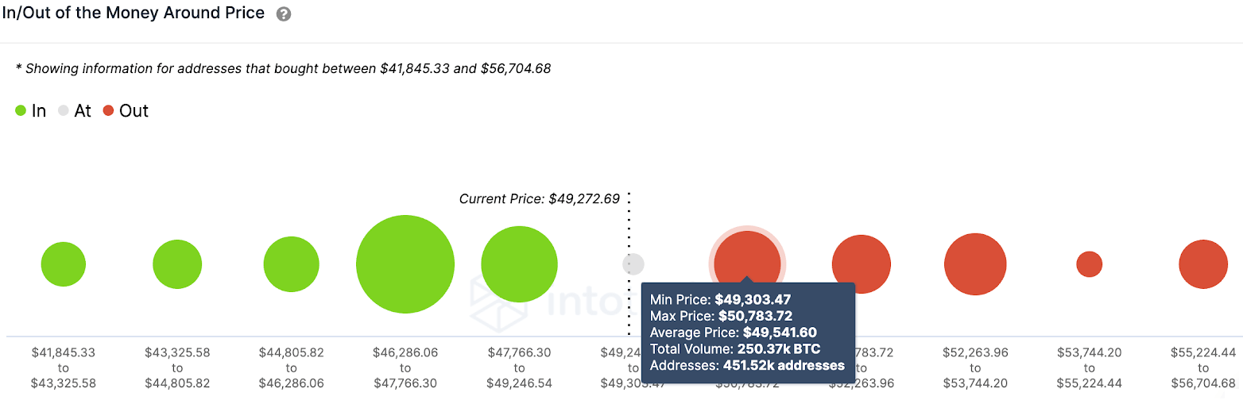
Task: Select the small gray "At" bubble
Action: (633, 264)
